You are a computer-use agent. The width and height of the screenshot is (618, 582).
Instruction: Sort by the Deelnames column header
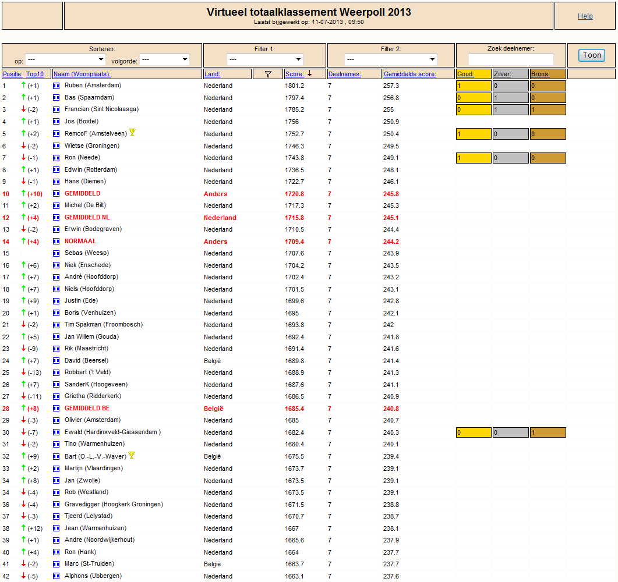click(x=344, y=74)
